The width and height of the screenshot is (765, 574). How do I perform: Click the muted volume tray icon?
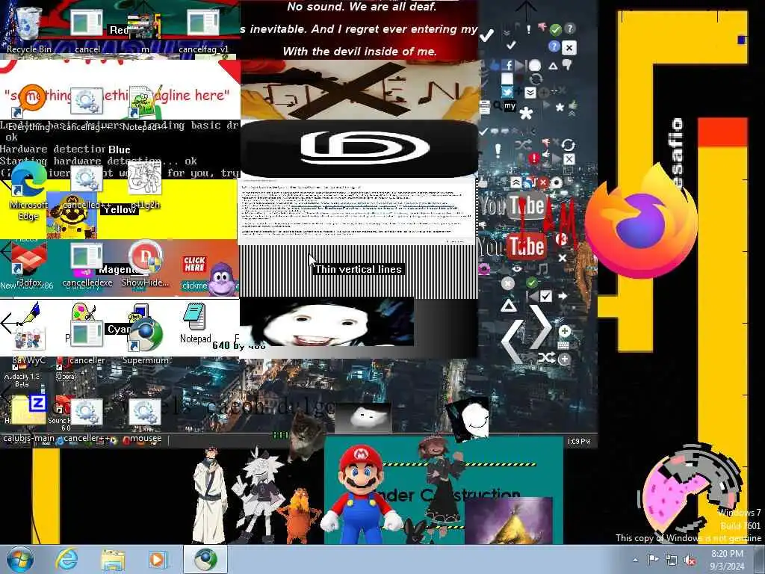click(x=690, y=560)
